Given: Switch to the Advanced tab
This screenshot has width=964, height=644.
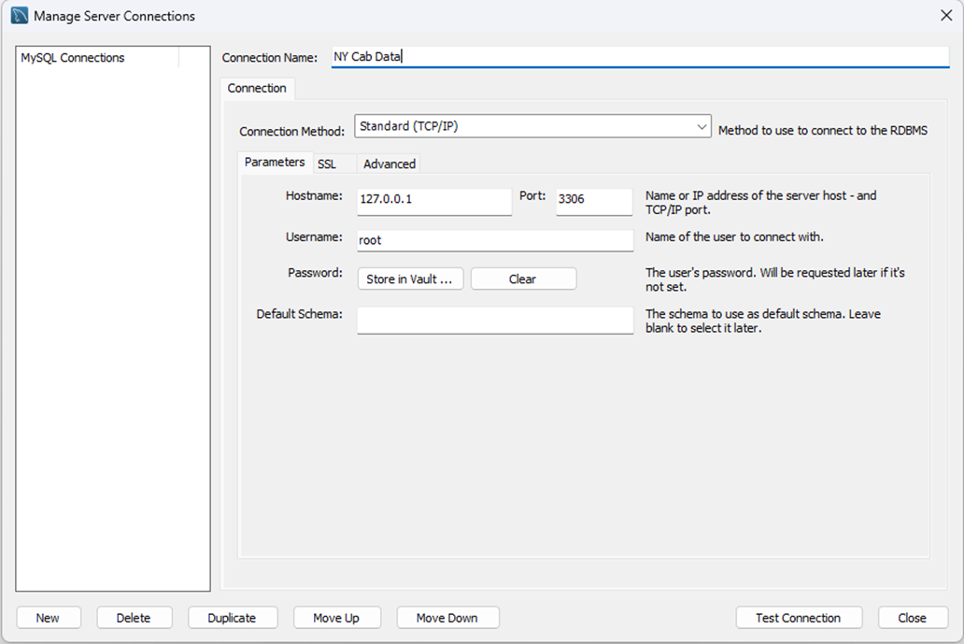Looking at the screenshot, I should pyautogui.click(x=388, y=163).
